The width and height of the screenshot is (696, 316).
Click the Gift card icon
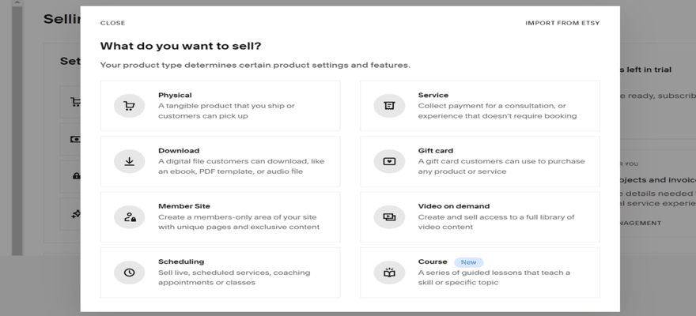click(x=389, y=161)
